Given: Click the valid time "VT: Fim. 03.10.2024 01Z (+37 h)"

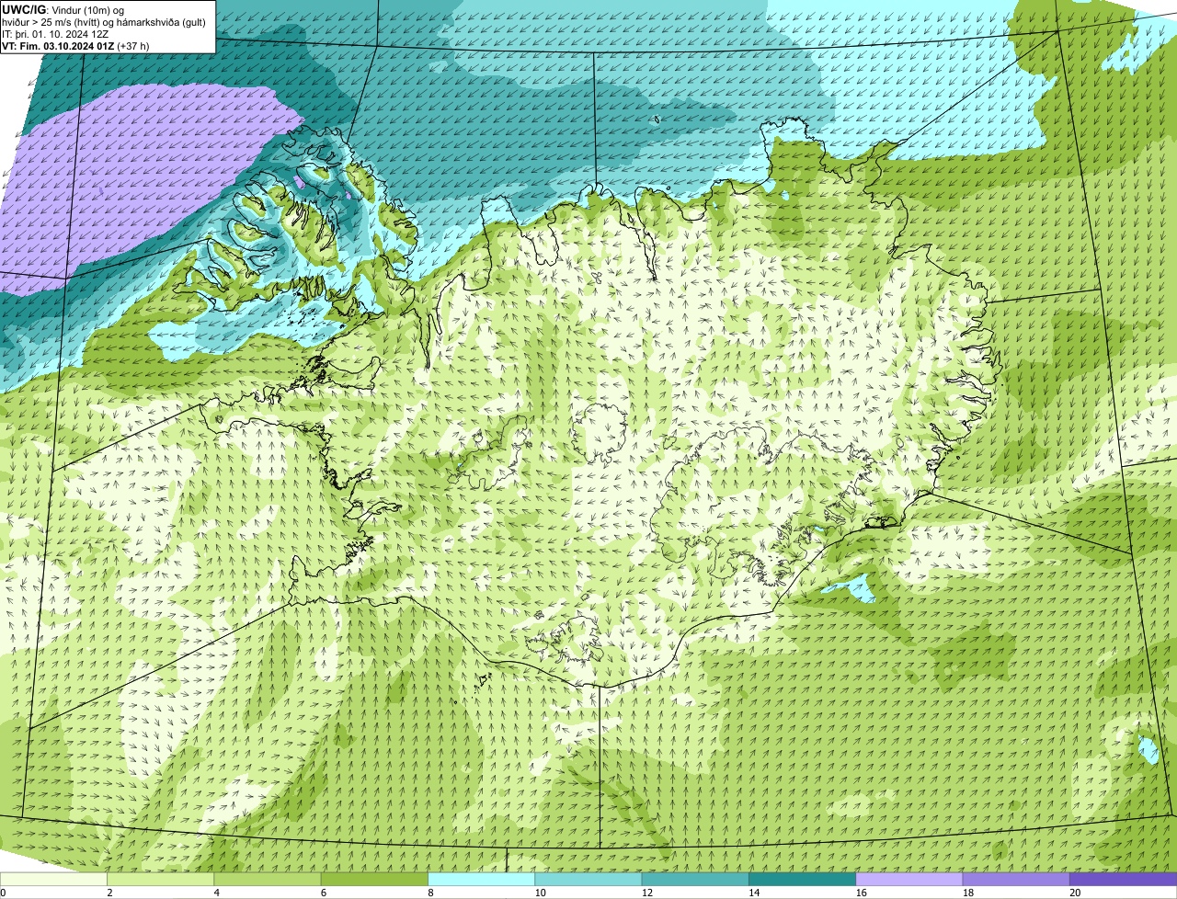Looking at the screenshot, I should tap(75, 46).
